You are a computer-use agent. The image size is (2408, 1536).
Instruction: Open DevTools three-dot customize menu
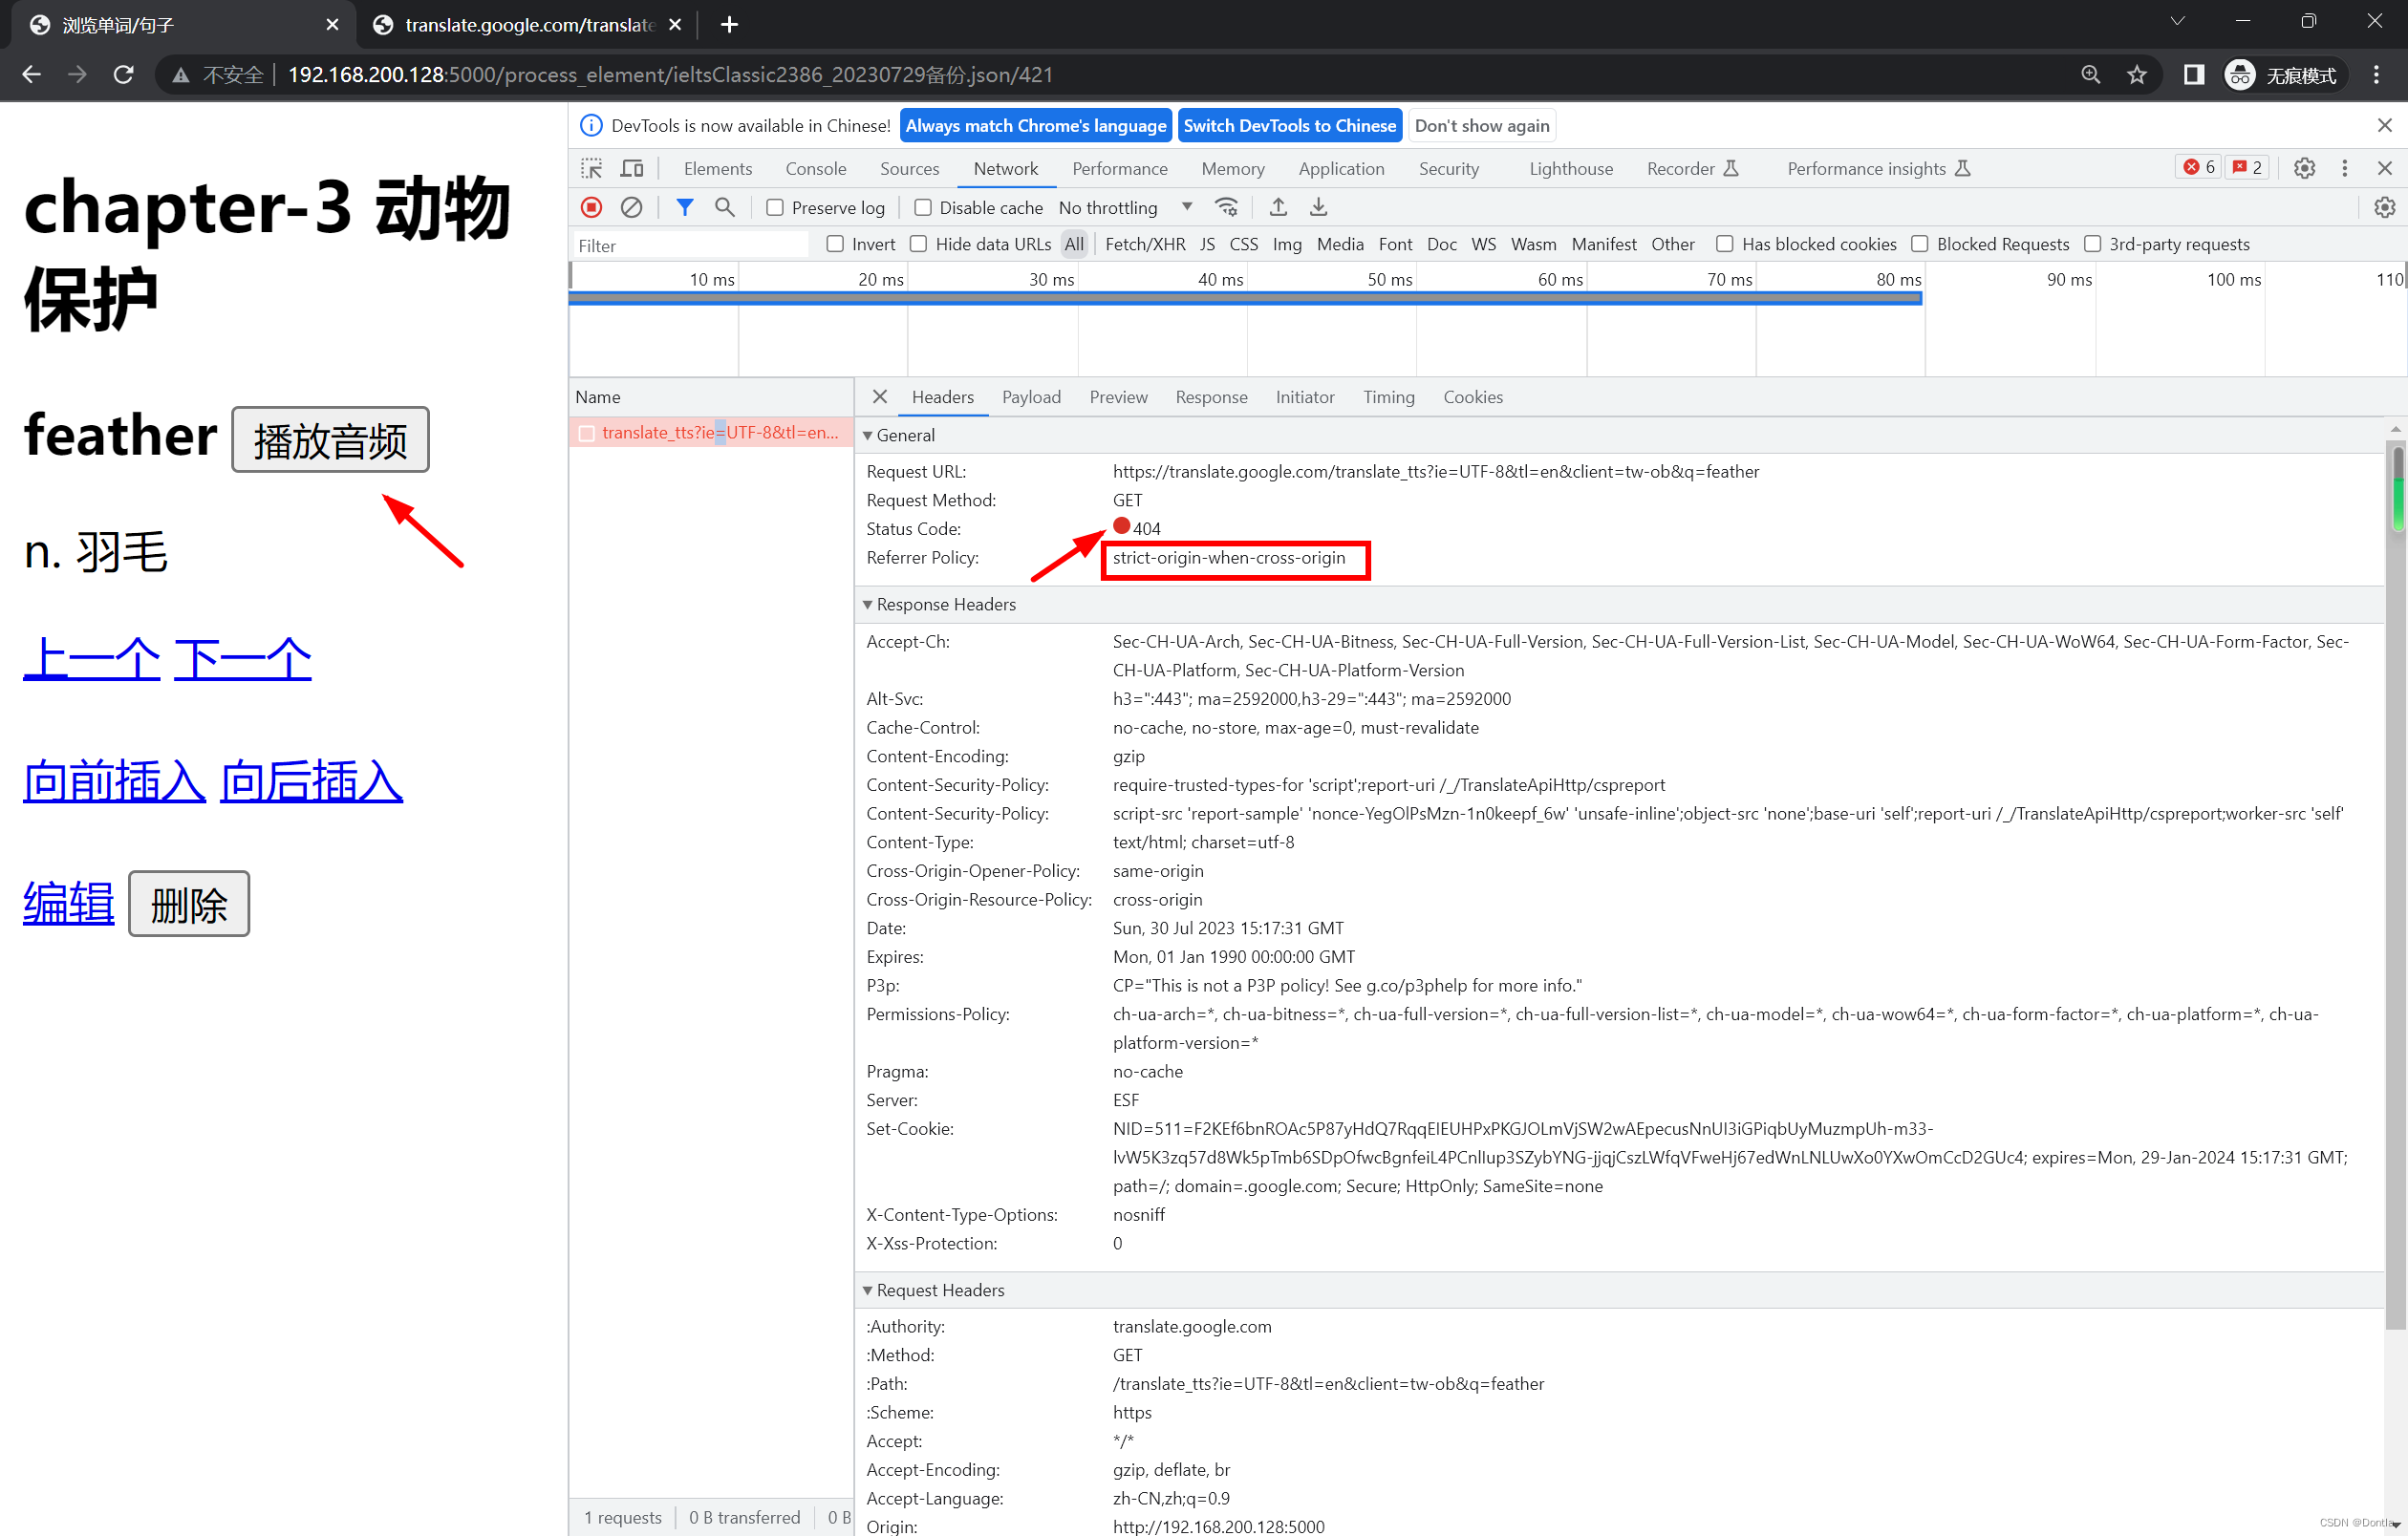coord(2345,168)
